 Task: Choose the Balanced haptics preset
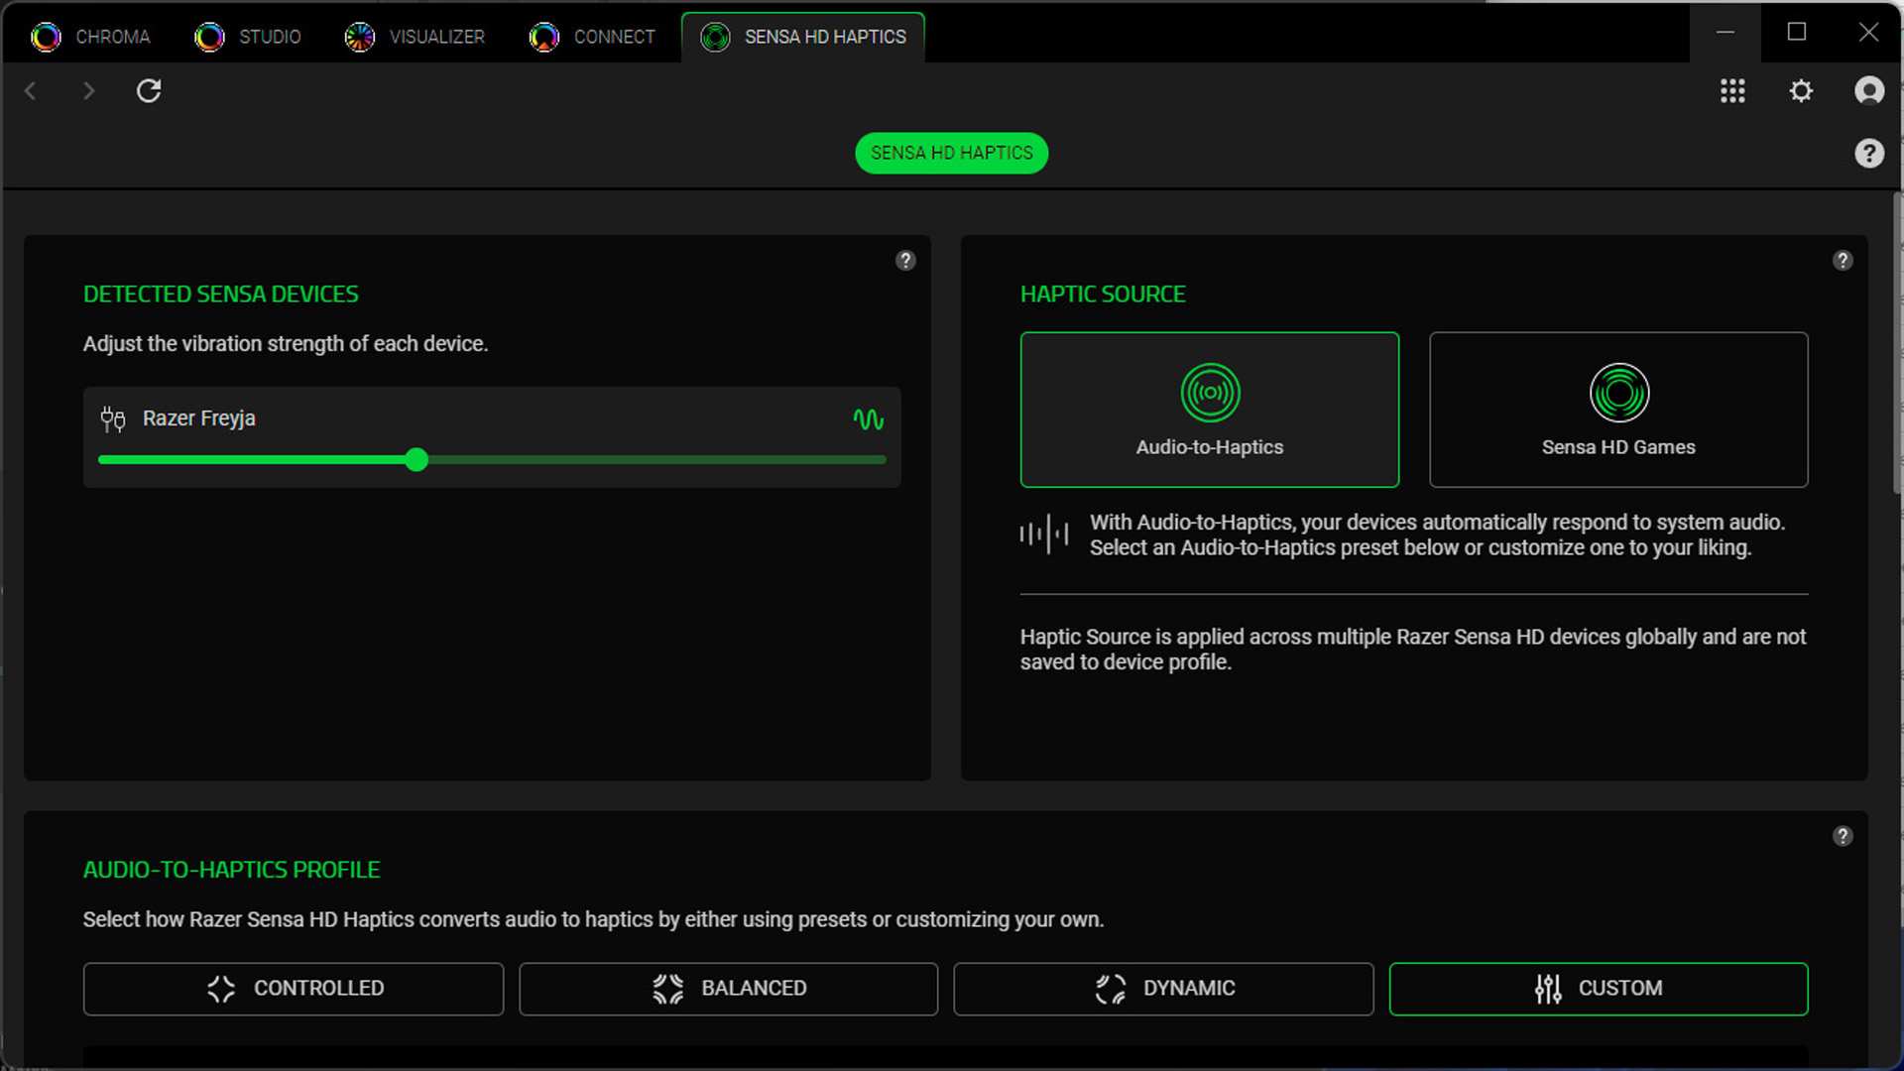(x=728, y=989)
